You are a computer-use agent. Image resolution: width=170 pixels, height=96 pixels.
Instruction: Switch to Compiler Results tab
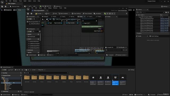click(x=109, y=47)
